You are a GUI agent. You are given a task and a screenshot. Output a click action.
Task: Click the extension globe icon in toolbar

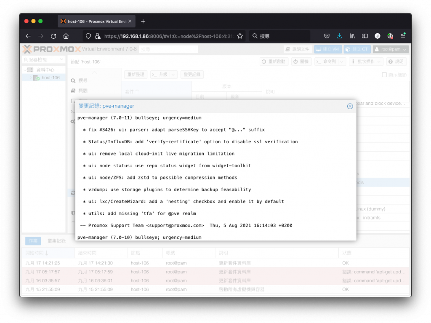click(390, 36)
